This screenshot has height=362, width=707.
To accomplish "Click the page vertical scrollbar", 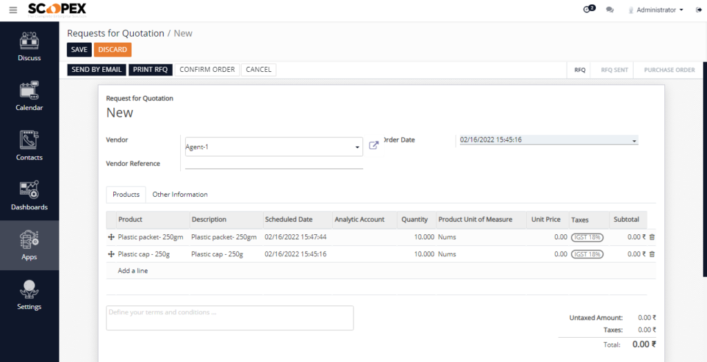I will coord(705,169).
